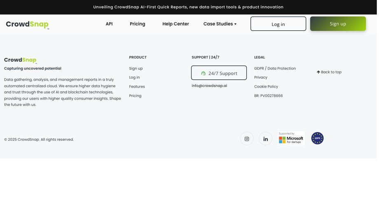
Task: Open the Cookie Policy link
Action: (x=266, y=86)
